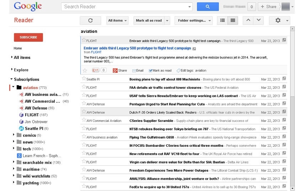Toggle the Mark as read checkbox
305x191 pixels.
coord(151,71)
